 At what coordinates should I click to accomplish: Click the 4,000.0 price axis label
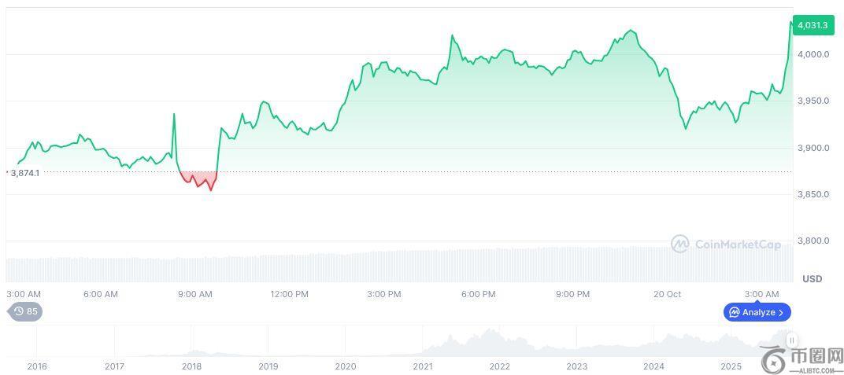[x=813, y=54]
